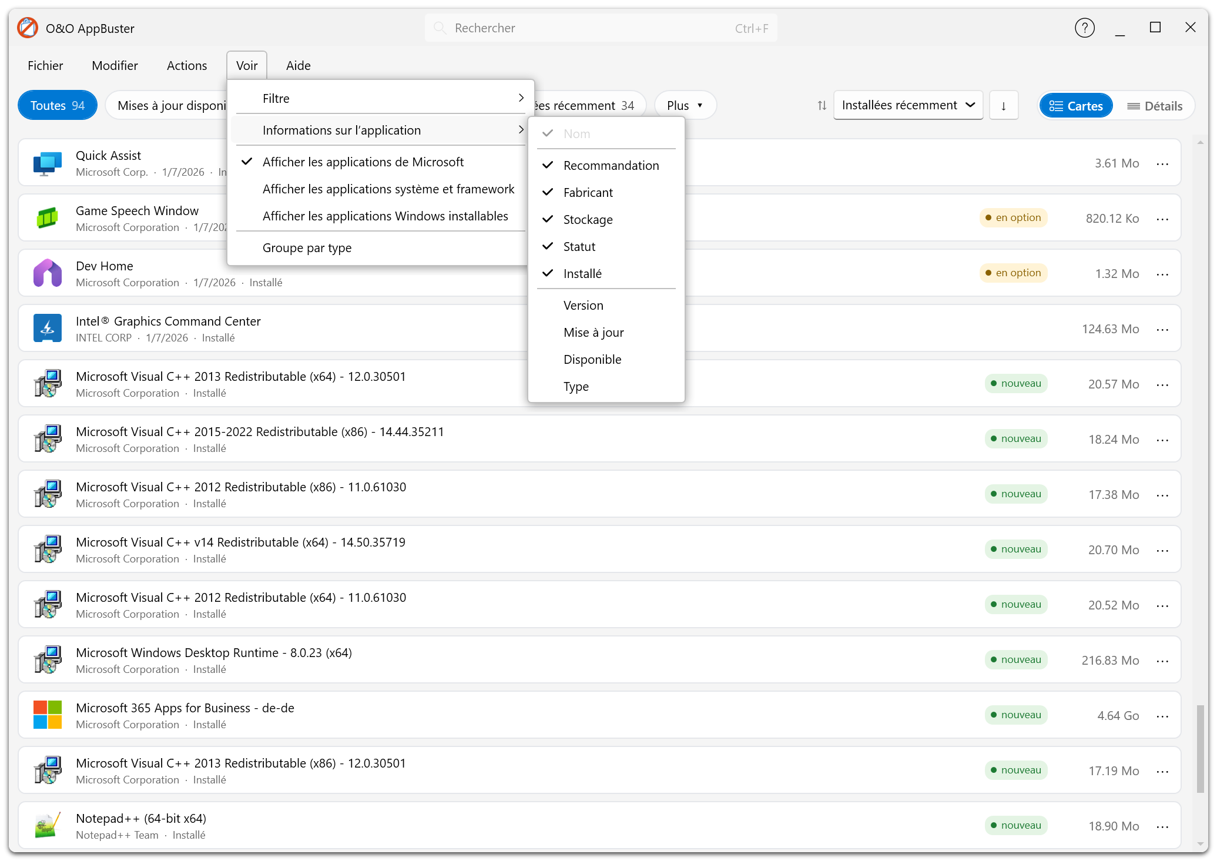
Task: Enable the Type column option
Action: [x=606, y=387]
